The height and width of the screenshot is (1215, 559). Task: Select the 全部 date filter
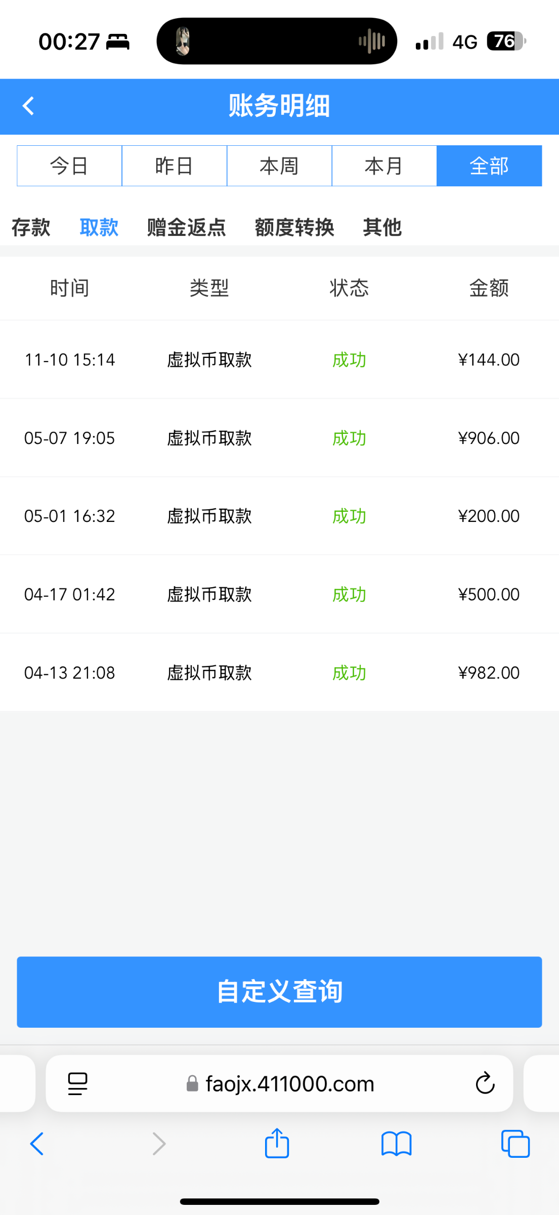point(489,166)
